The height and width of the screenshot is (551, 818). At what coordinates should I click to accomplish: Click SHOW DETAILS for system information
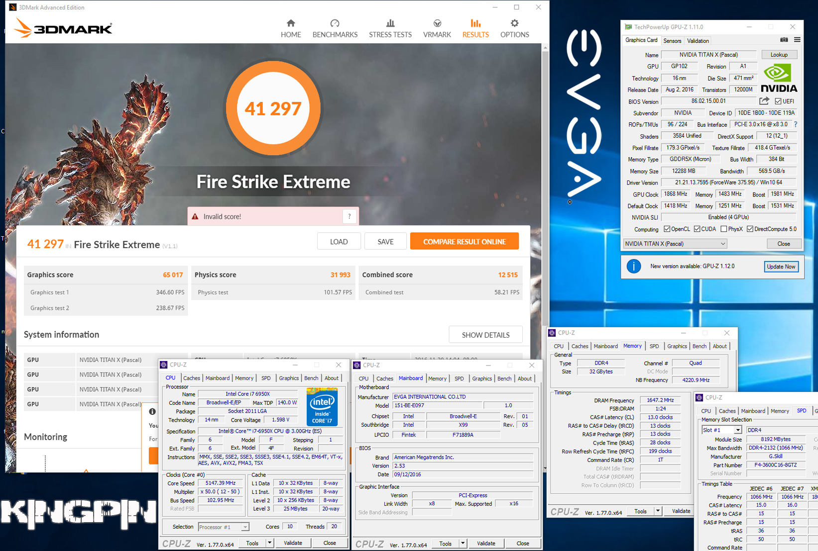tap(485, 335)
